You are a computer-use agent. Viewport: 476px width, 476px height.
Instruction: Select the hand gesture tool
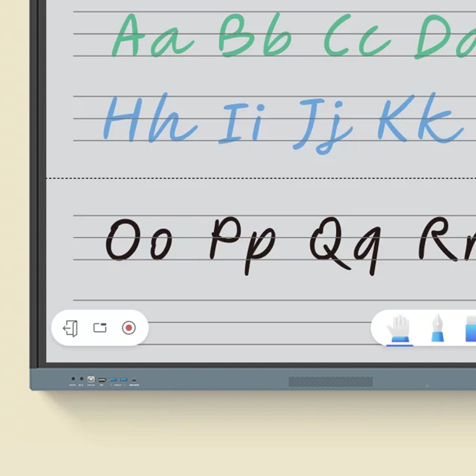(x=399, y=329)
